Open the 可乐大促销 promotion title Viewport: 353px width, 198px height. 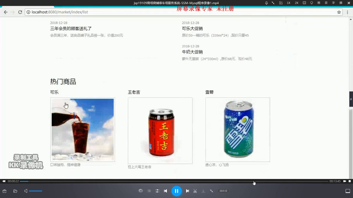point(192,29)
